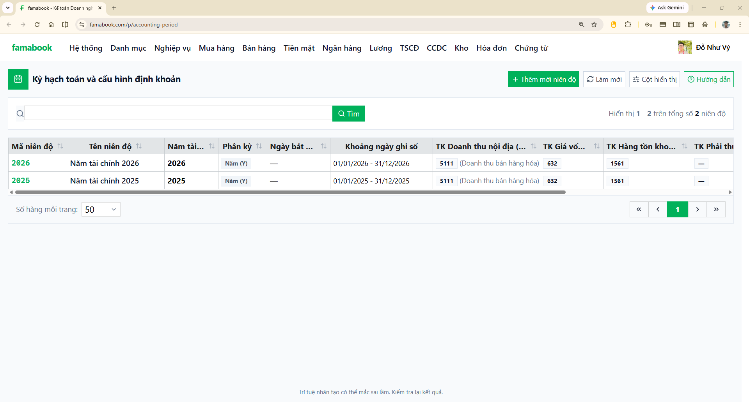
Task: Click Làm mới refresh button
Action: 604,79
